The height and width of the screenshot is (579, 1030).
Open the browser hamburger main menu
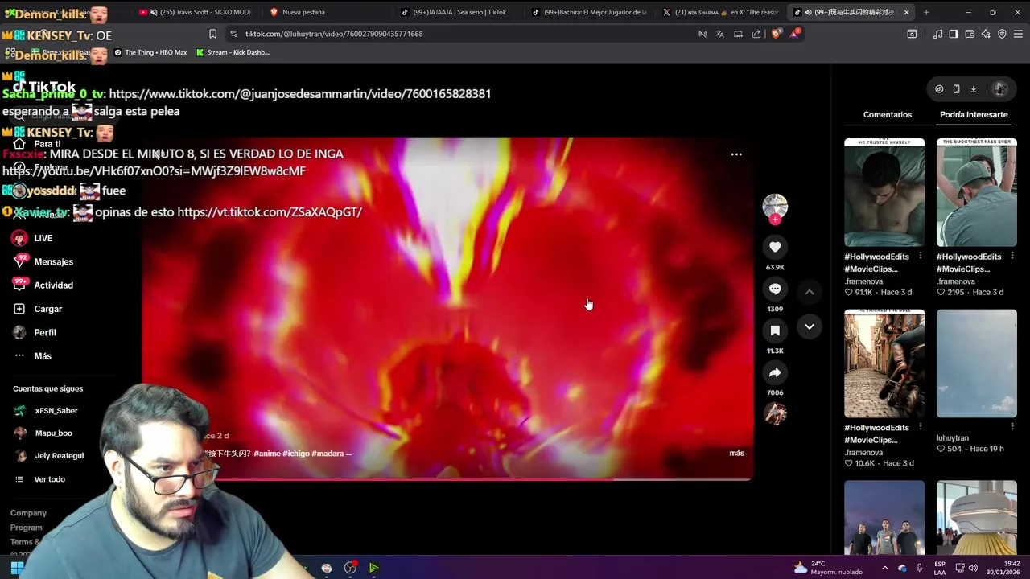(x=1018, y=34)
